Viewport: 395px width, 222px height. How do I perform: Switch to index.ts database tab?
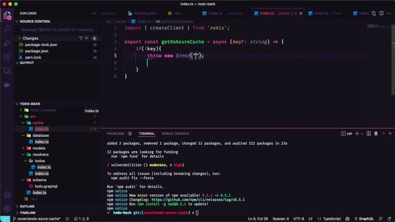(x=223, y=14)
